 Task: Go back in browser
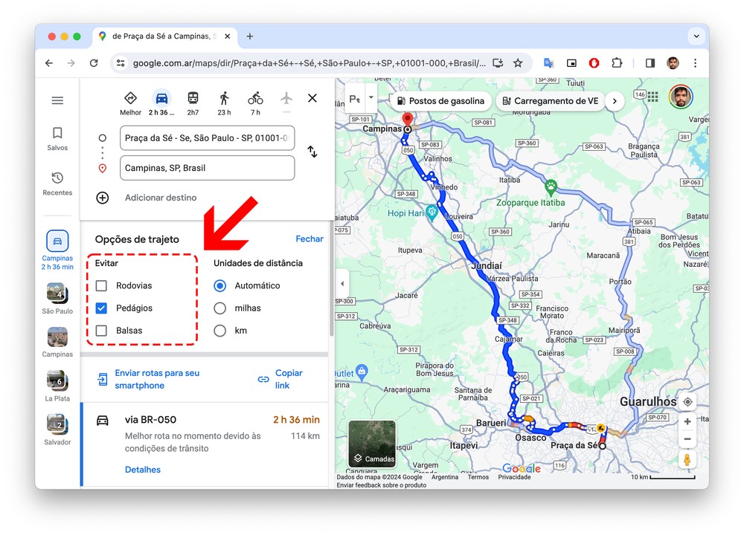pyautogui.click(x=49, y=63)
